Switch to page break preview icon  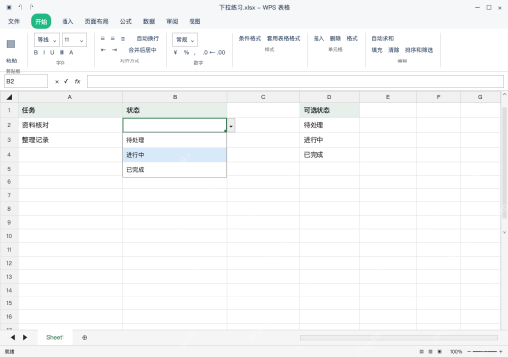[x=440, y=352]
